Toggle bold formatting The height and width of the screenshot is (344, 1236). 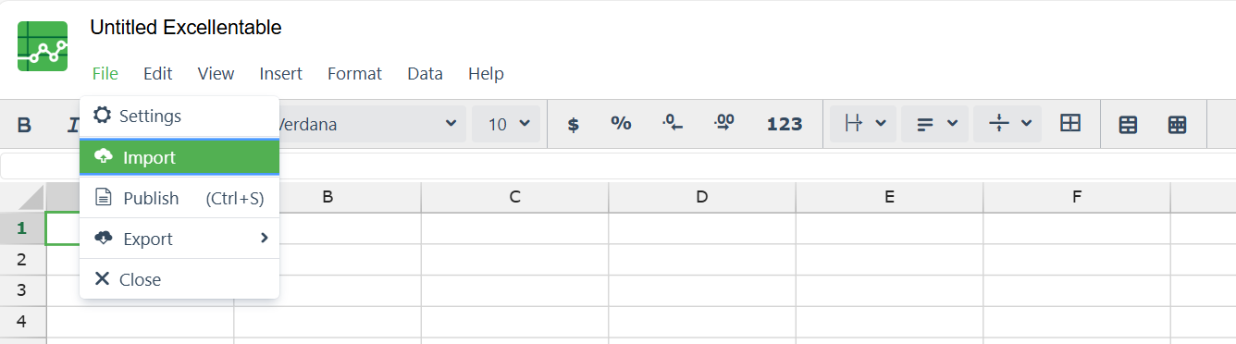click(25, 124)
